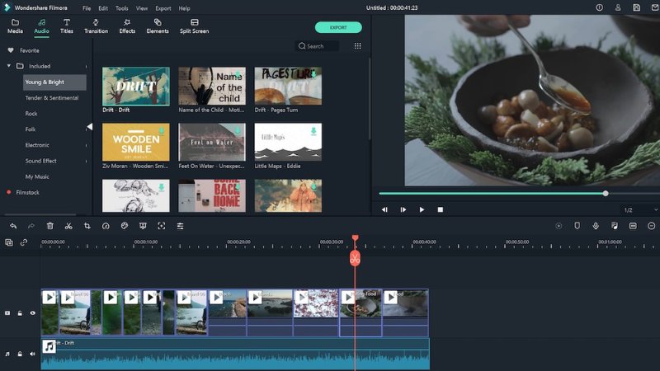This screenshot has width=660, height=371.
Task: Switch to the Titles tab
Action: coord(67,26)
